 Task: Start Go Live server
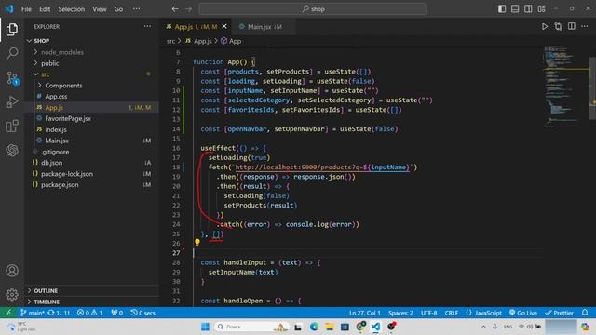(x=523, y=313)
